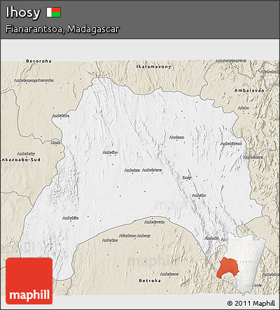280x310 pixels.
Task: Click the beige region west of Ihosy
Action: click(30, 117)
